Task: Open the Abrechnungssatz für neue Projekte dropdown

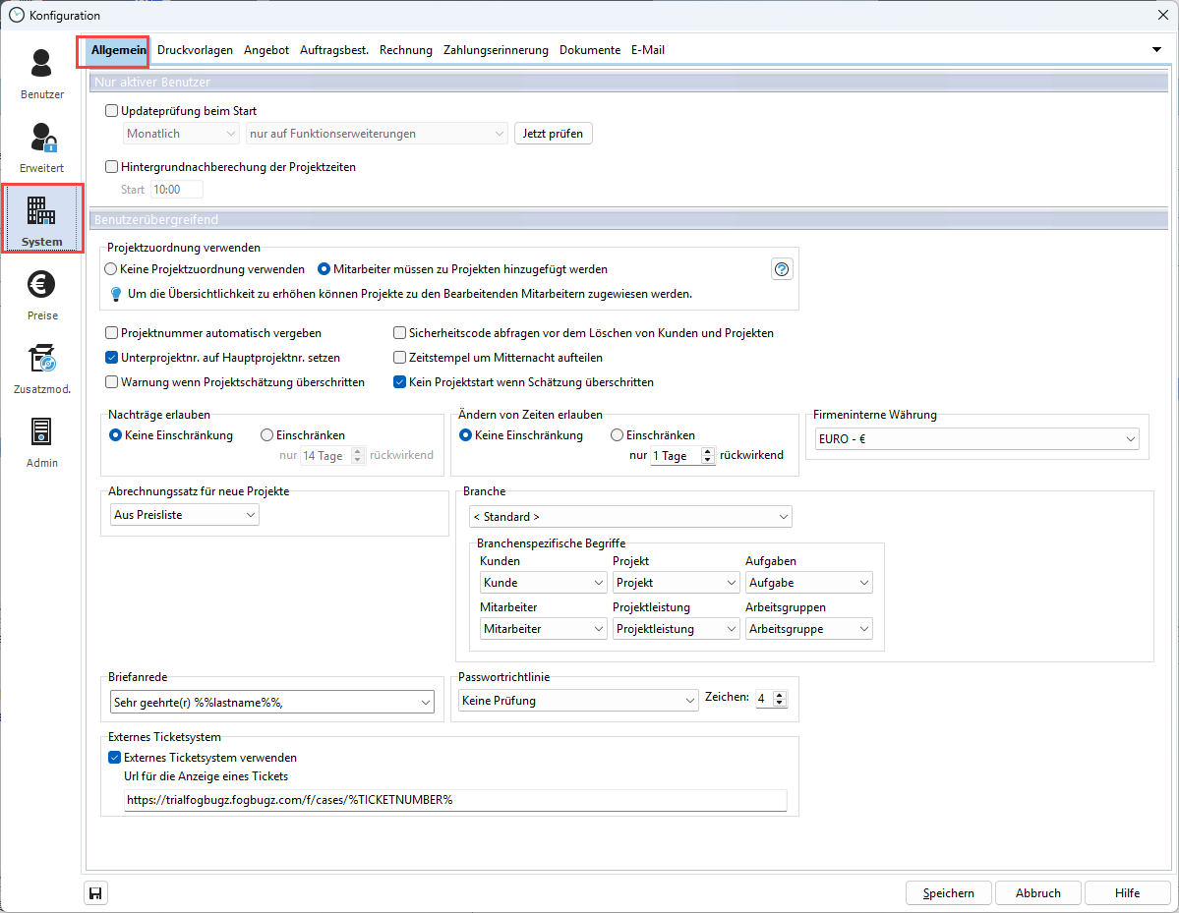Action: (184, 514)
